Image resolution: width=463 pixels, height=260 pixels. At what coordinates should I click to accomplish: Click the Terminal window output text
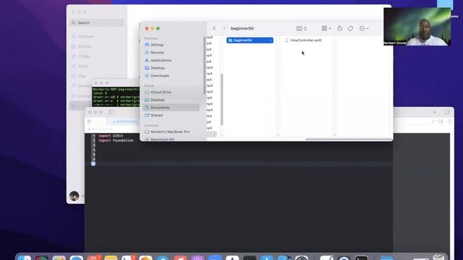click(116, 97)
